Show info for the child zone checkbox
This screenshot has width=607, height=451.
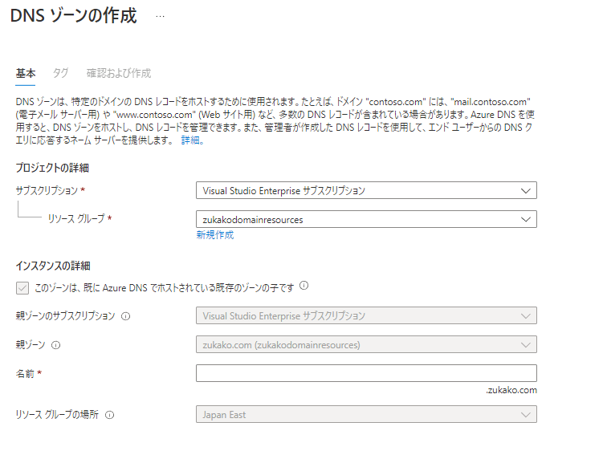[x=304, y=286]
